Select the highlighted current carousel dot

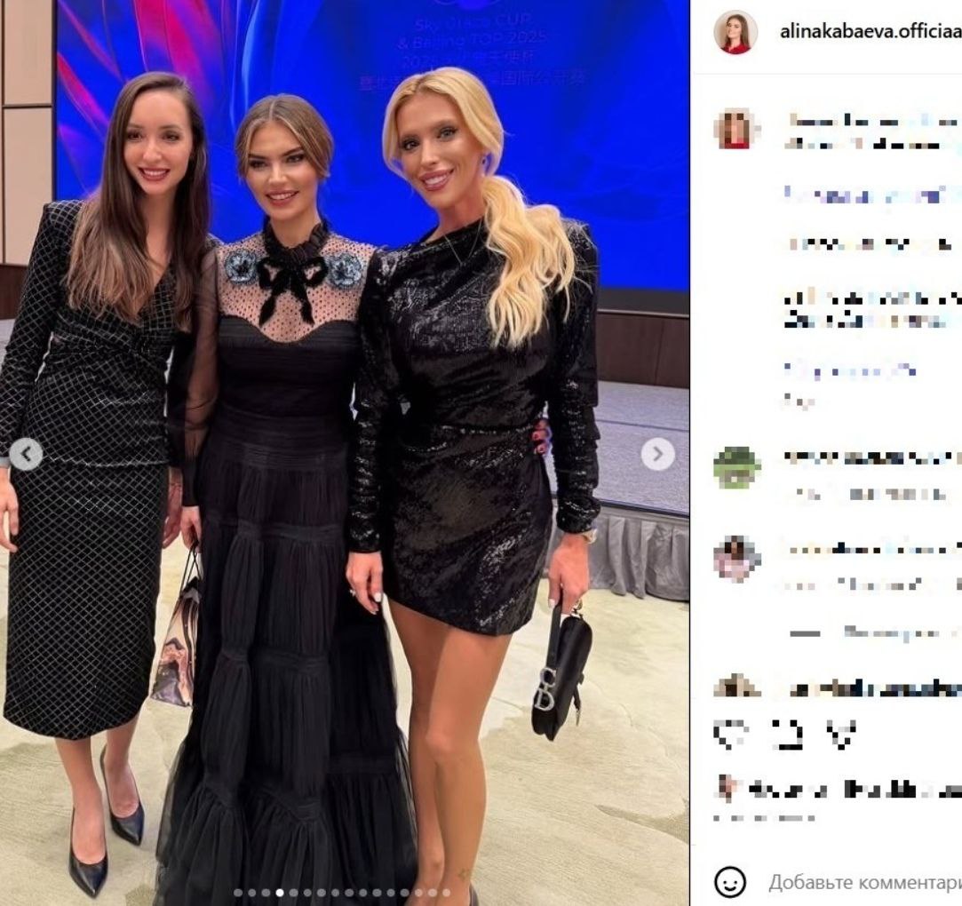[x=279, y=893]
